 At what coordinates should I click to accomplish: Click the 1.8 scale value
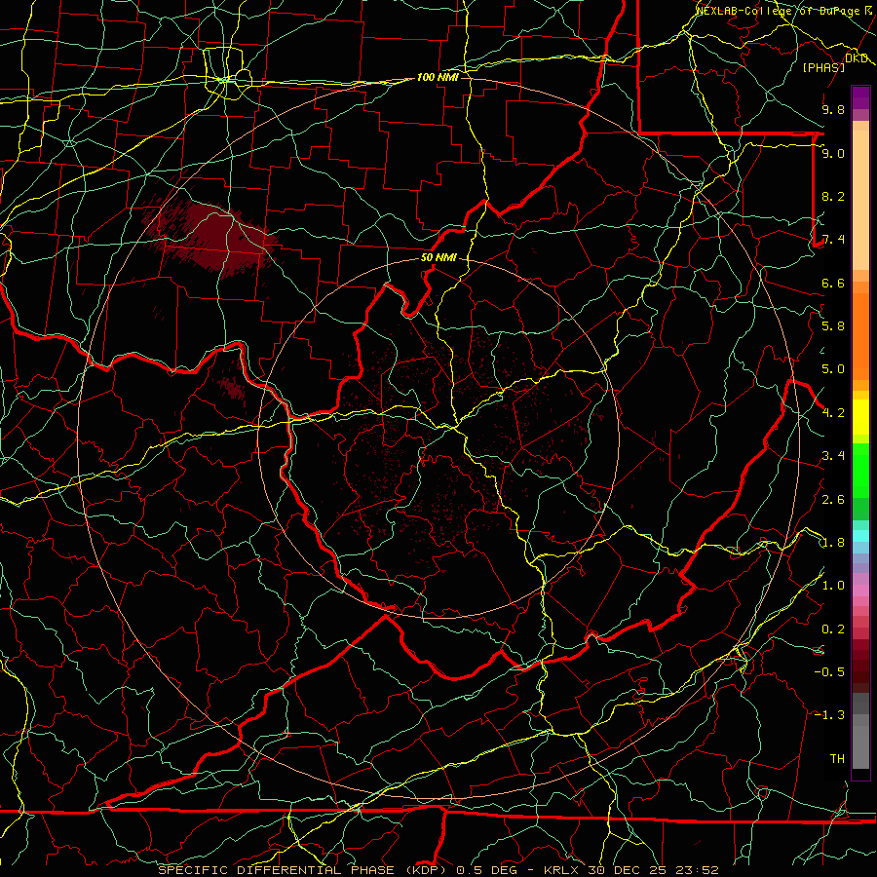pyautogui.click(x=833, y=543)
